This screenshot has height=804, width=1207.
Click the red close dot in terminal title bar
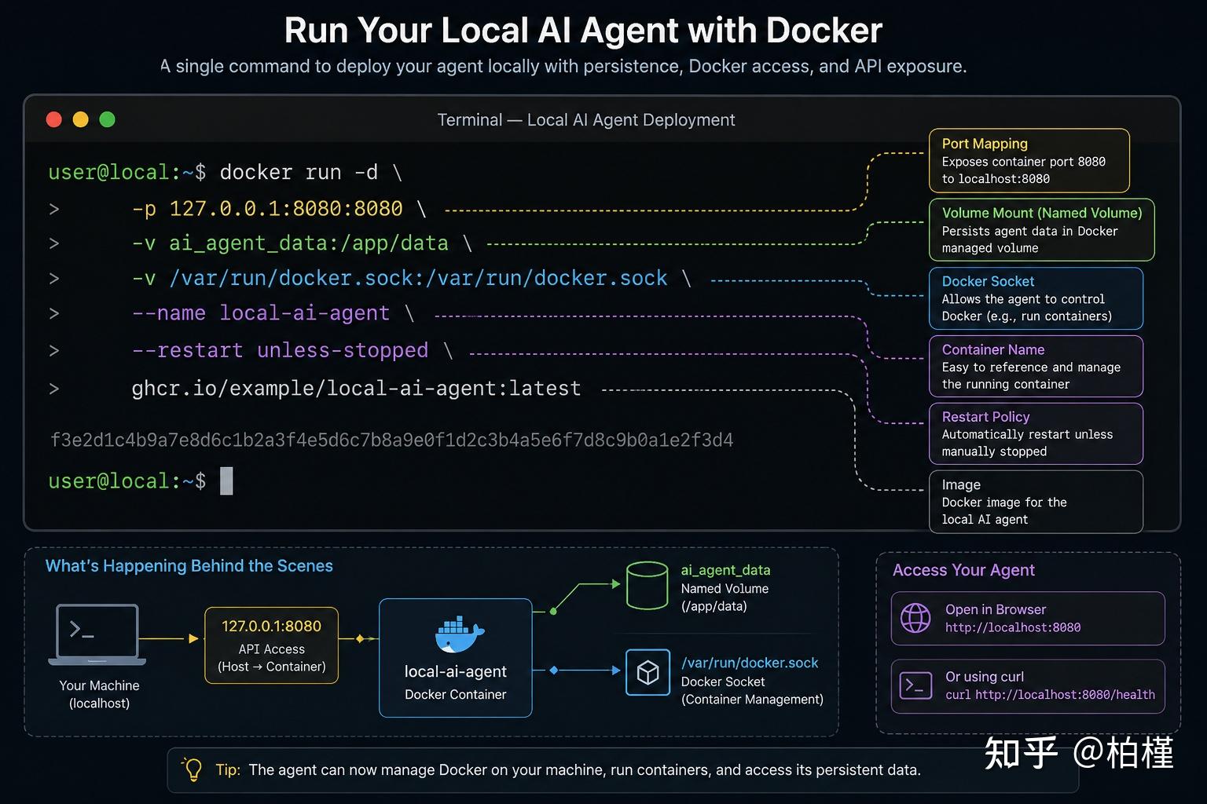point(54,119)
